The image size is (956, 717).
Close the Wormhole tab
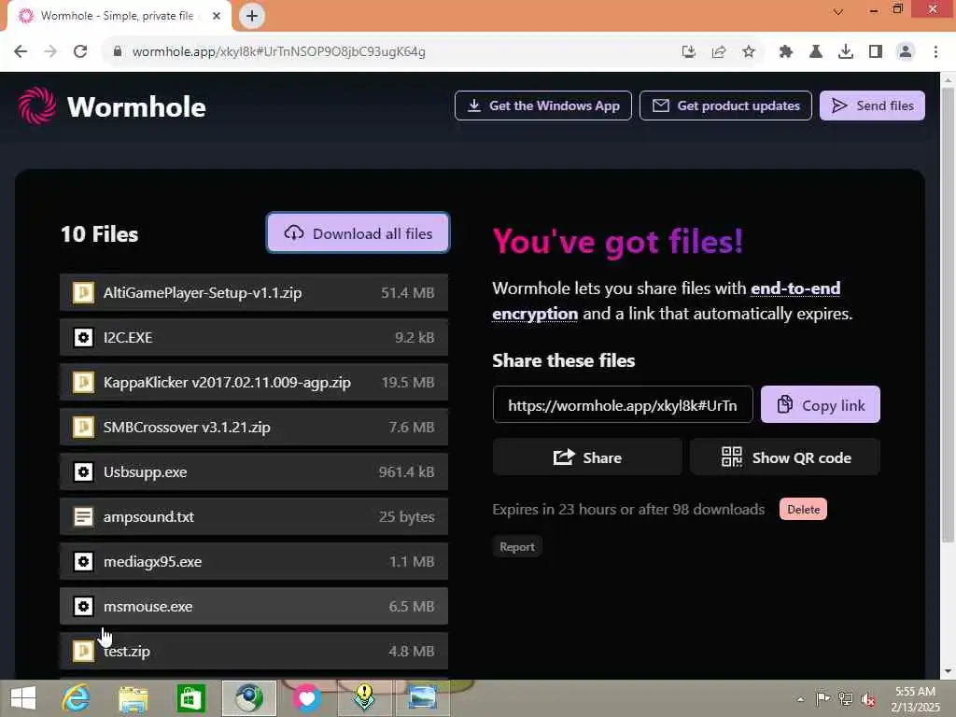coord(217,16)
